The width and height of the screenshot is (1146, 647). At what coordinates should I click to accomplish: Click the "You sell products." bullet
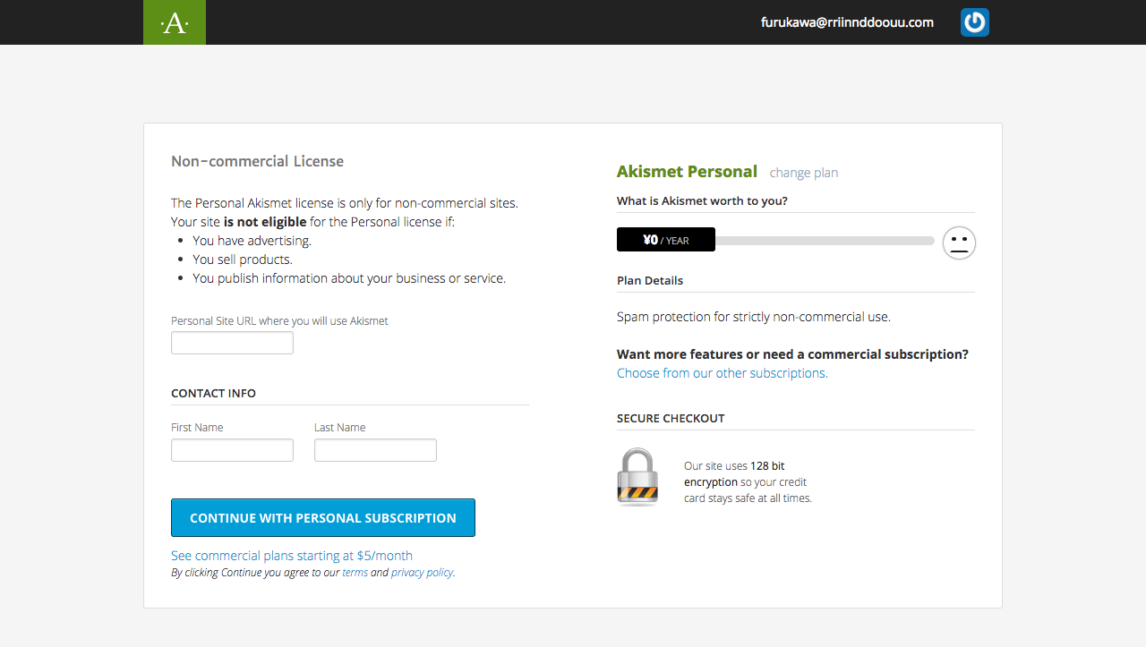(243, 260)
